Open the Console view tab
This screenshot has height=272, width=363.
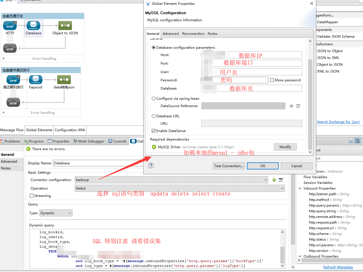pos(118,141)
